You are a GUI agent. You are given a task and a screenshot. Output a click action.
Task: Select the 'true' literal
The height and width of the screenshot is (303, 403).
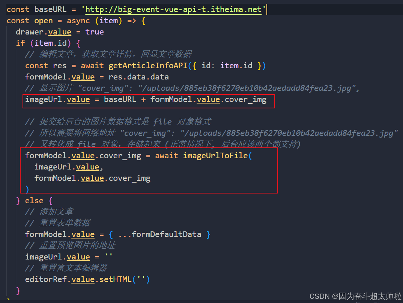[95, 32]
